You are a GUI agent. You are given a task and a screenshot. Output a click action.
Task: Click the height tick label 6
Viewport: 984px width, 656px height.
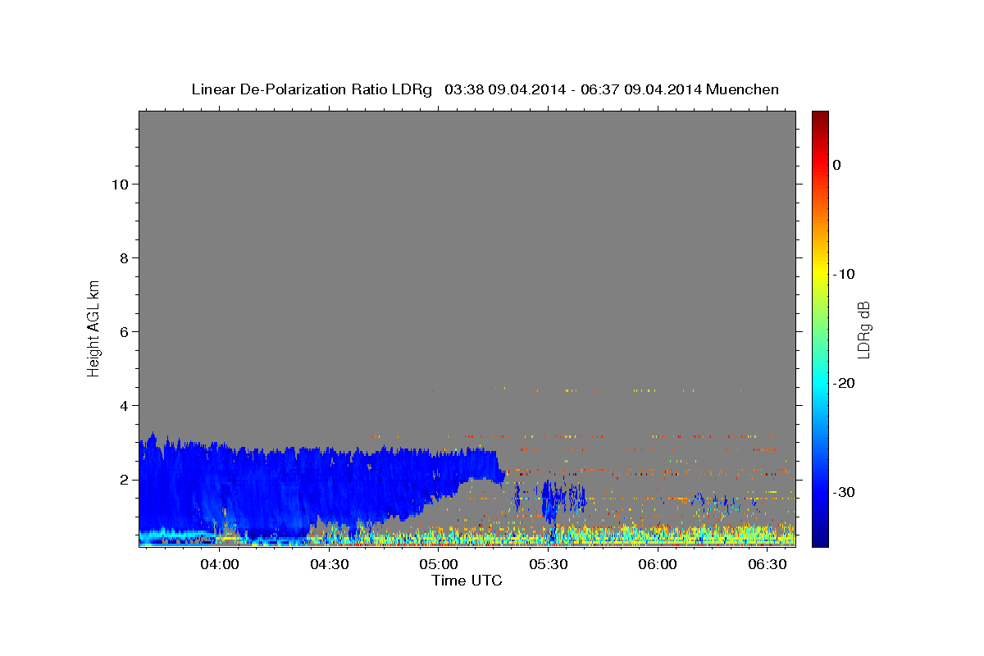(x=125, y=331)
